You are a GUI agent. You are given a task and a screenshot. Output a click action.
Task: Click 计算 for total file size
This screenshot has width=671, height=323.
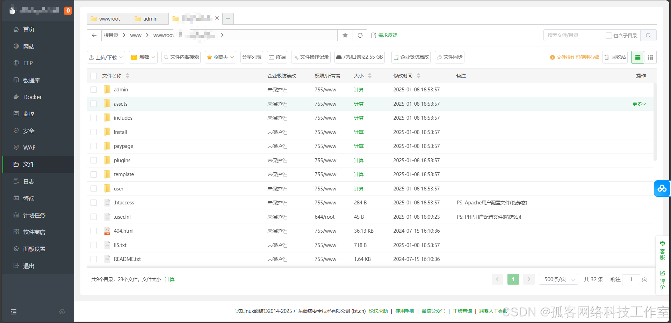click(169, 279)
